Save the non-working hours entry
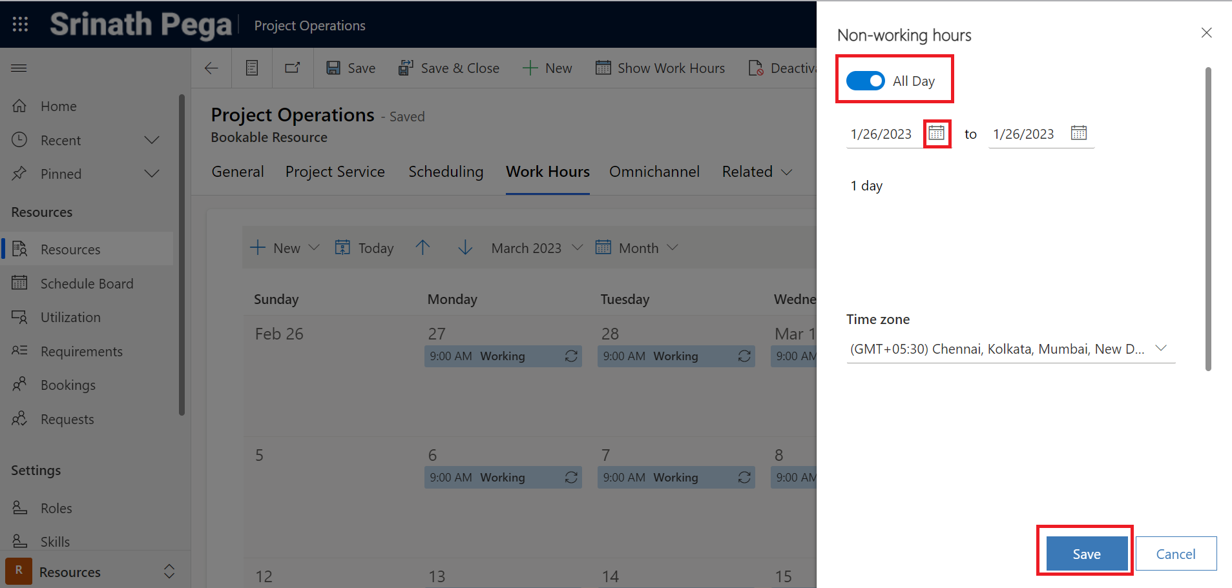 click(x=1086, y=554)
